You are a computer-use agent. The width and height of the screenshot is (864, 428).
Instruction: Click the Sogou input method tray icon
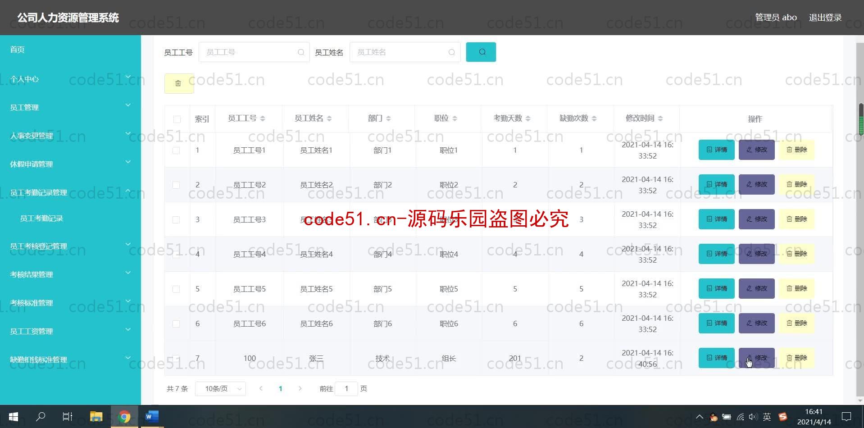tap(783, 417)
